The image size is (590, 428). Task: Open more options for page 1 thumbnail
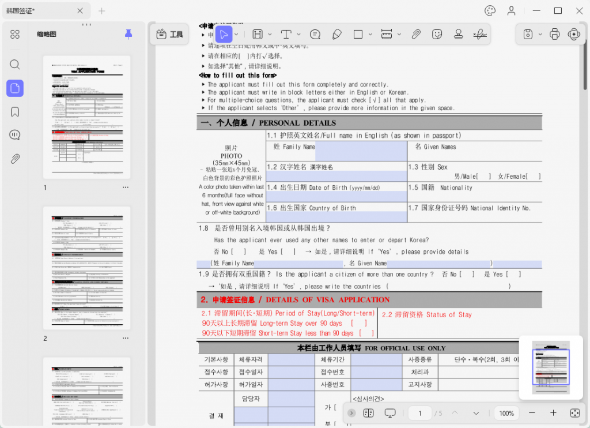pyautogui.click(x=125, y=187)
